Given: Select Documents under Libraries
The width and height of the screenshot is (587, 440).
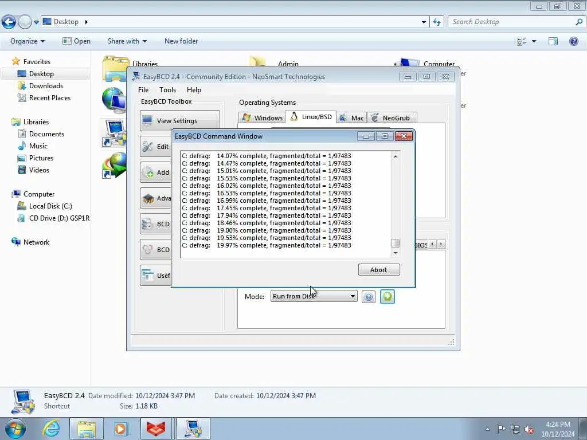Looking at the screenshot, I should tap(46, 134).
